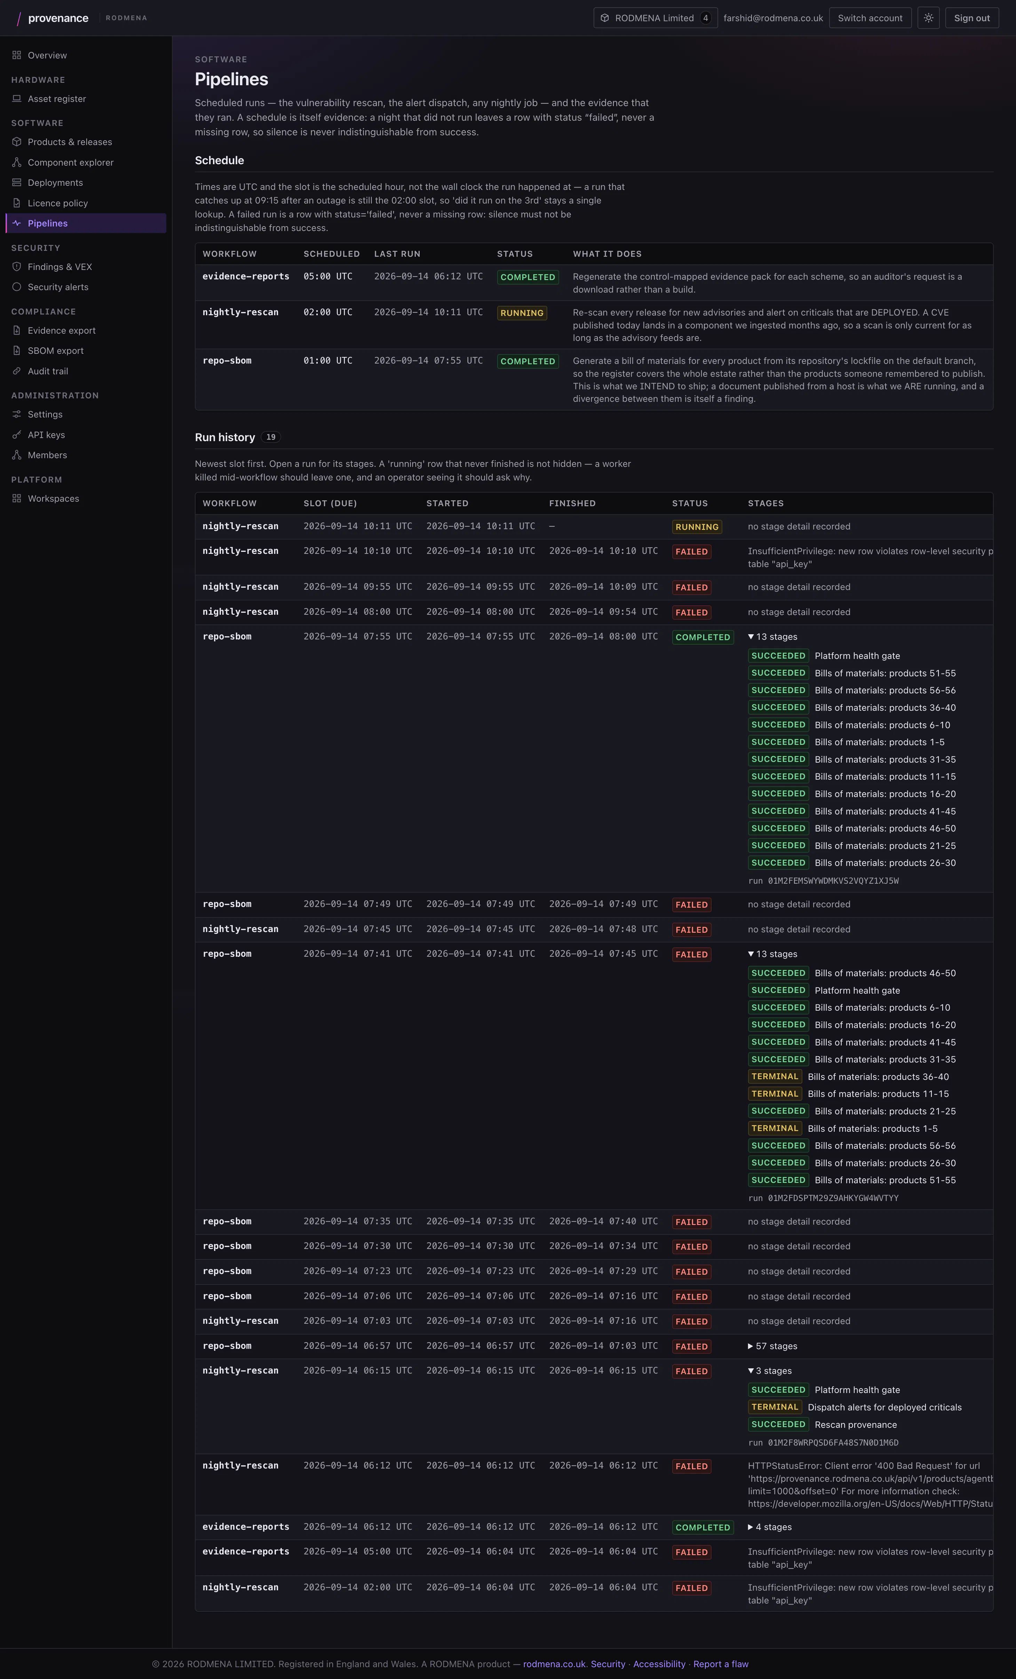Click the Switch account button
Viewport: 1016px width, 1679px height.
(x=870, y=18)
